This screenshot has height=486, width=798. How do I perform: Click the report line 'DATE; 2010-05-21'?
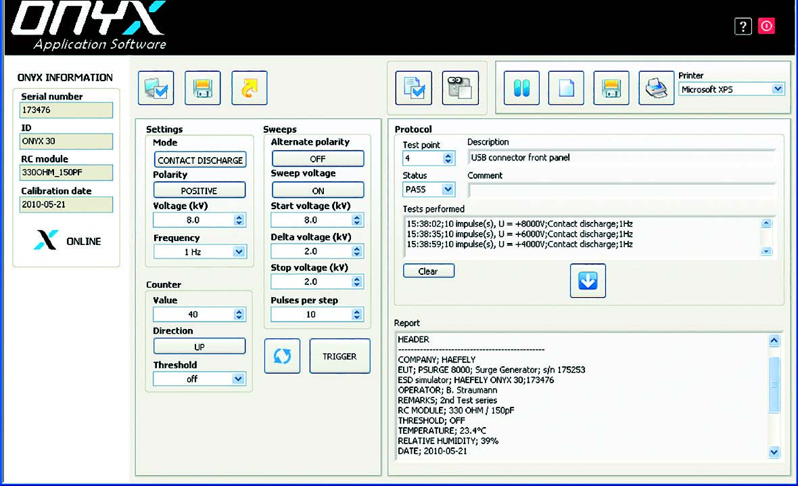pyautogui.click(x=433, y=451)
